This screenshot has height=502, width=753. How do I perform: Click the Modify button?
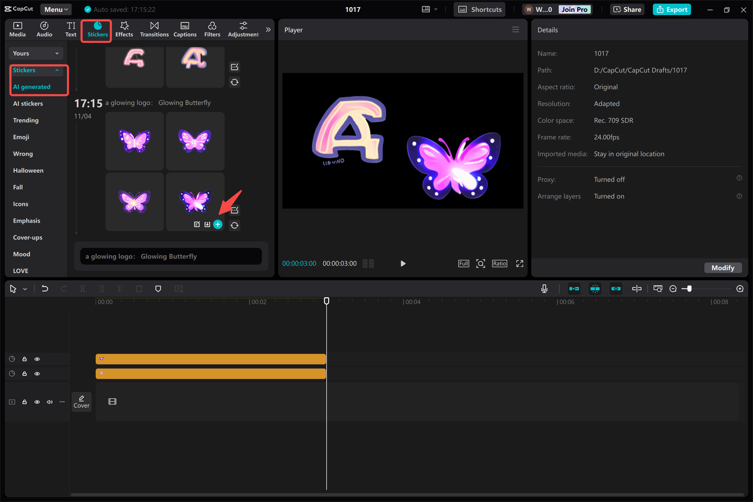pyautogui.click(x=722, y=268)
